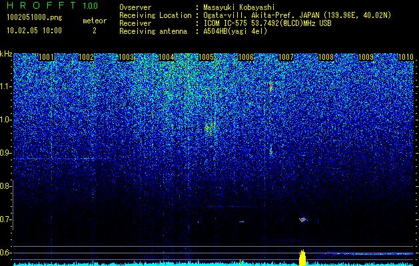
Task: Click the 1.0 frequency axis label
Action: (x=6, y=120)
